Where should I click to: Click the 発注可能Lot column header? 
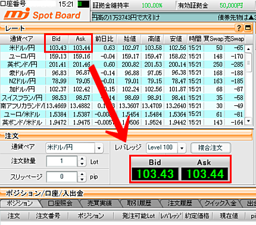tap(139, 215)
